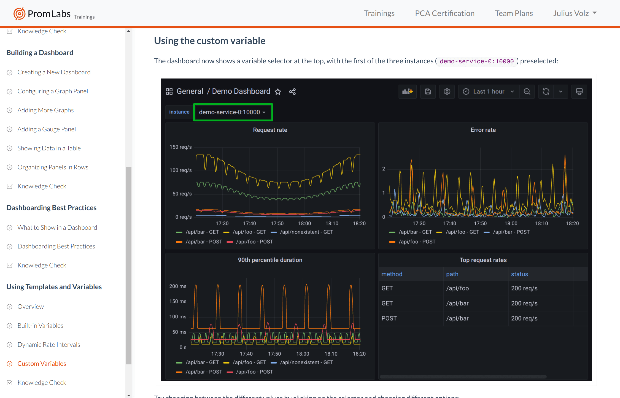Open the Trainings menu item
620x398 pixels.
coord(379,13)
